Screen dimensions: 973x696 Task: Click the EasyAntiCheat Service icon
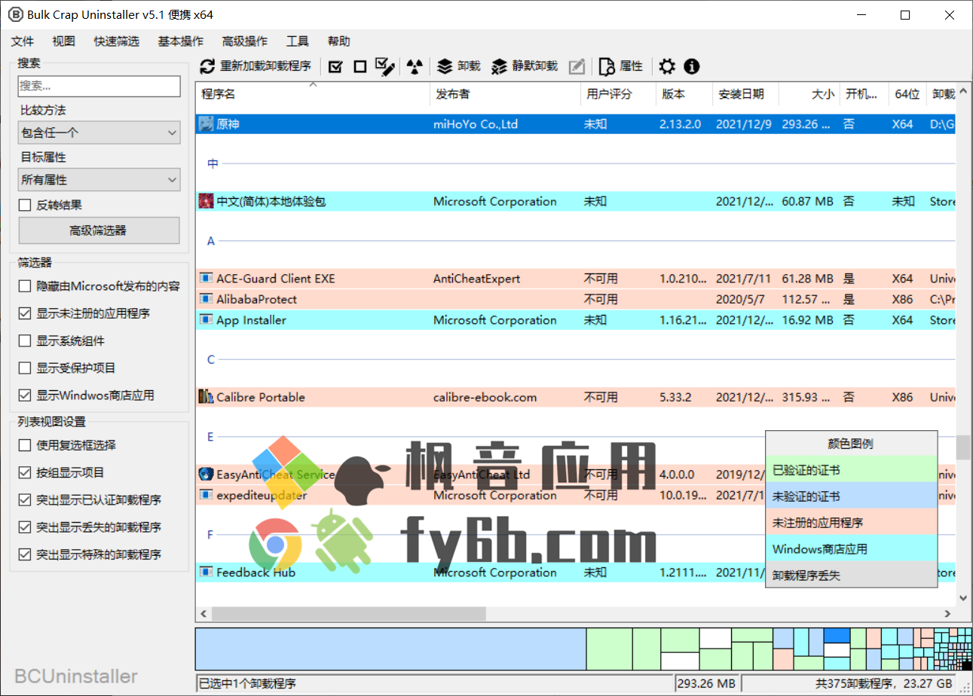pos(206,475)
